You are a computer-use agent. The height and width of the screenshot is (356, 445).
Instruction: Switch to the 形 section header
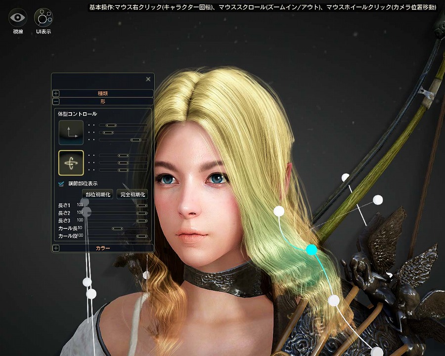coord(102,101)
